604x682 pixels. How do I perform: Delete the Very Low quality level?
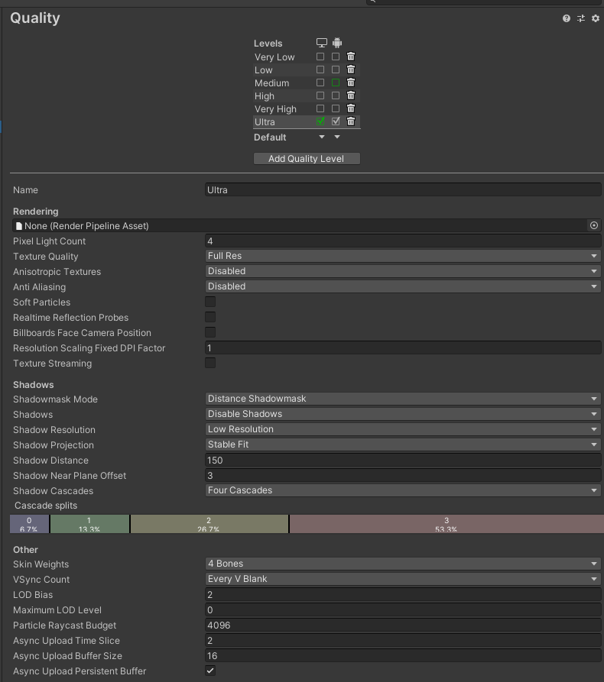coord(351,57)
